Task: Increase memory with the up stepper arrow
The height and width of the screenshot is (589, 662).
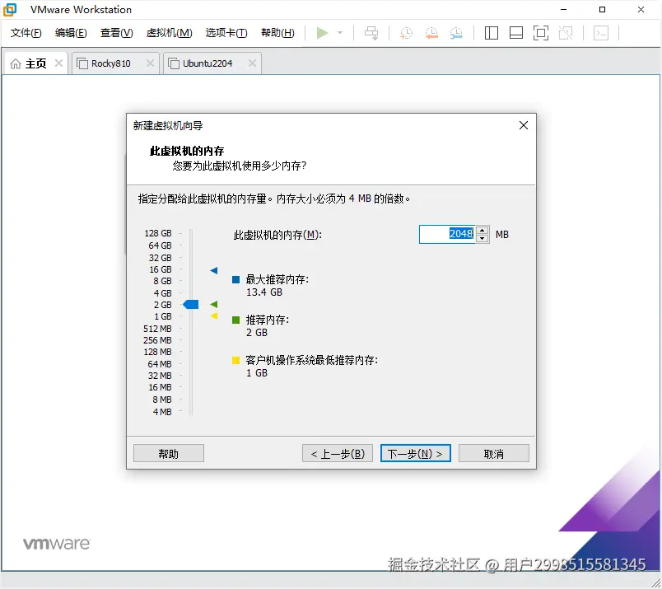Action: click(483, 231)
